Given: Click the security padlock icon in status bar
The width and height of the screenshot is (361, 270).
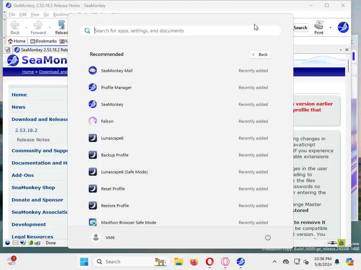Looking at the screenshot, I should point(341,243).
